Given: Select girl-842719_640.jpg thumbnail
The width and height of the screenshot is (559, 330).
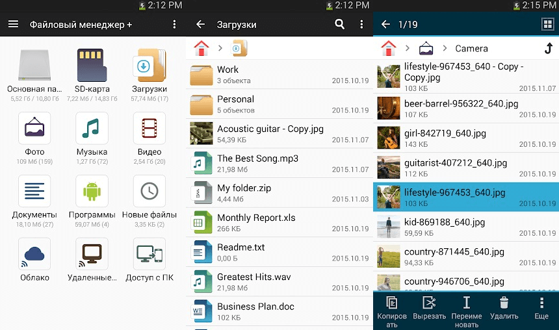Looking at the screenshot, I should [389, 138].
